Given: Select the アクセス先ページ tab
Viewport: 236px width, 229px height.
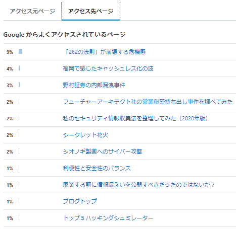Looking at the screenshot, I should click(x=90, y=11).
